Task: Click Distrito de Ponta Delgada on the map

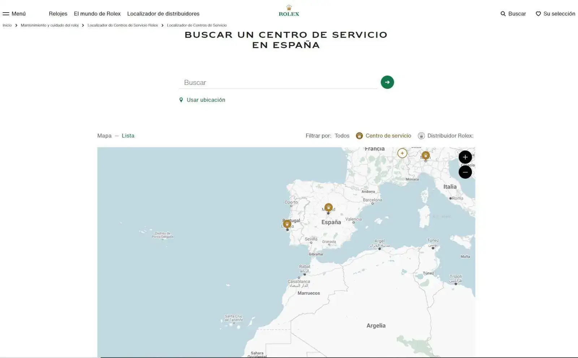Action: coord(163,235)
